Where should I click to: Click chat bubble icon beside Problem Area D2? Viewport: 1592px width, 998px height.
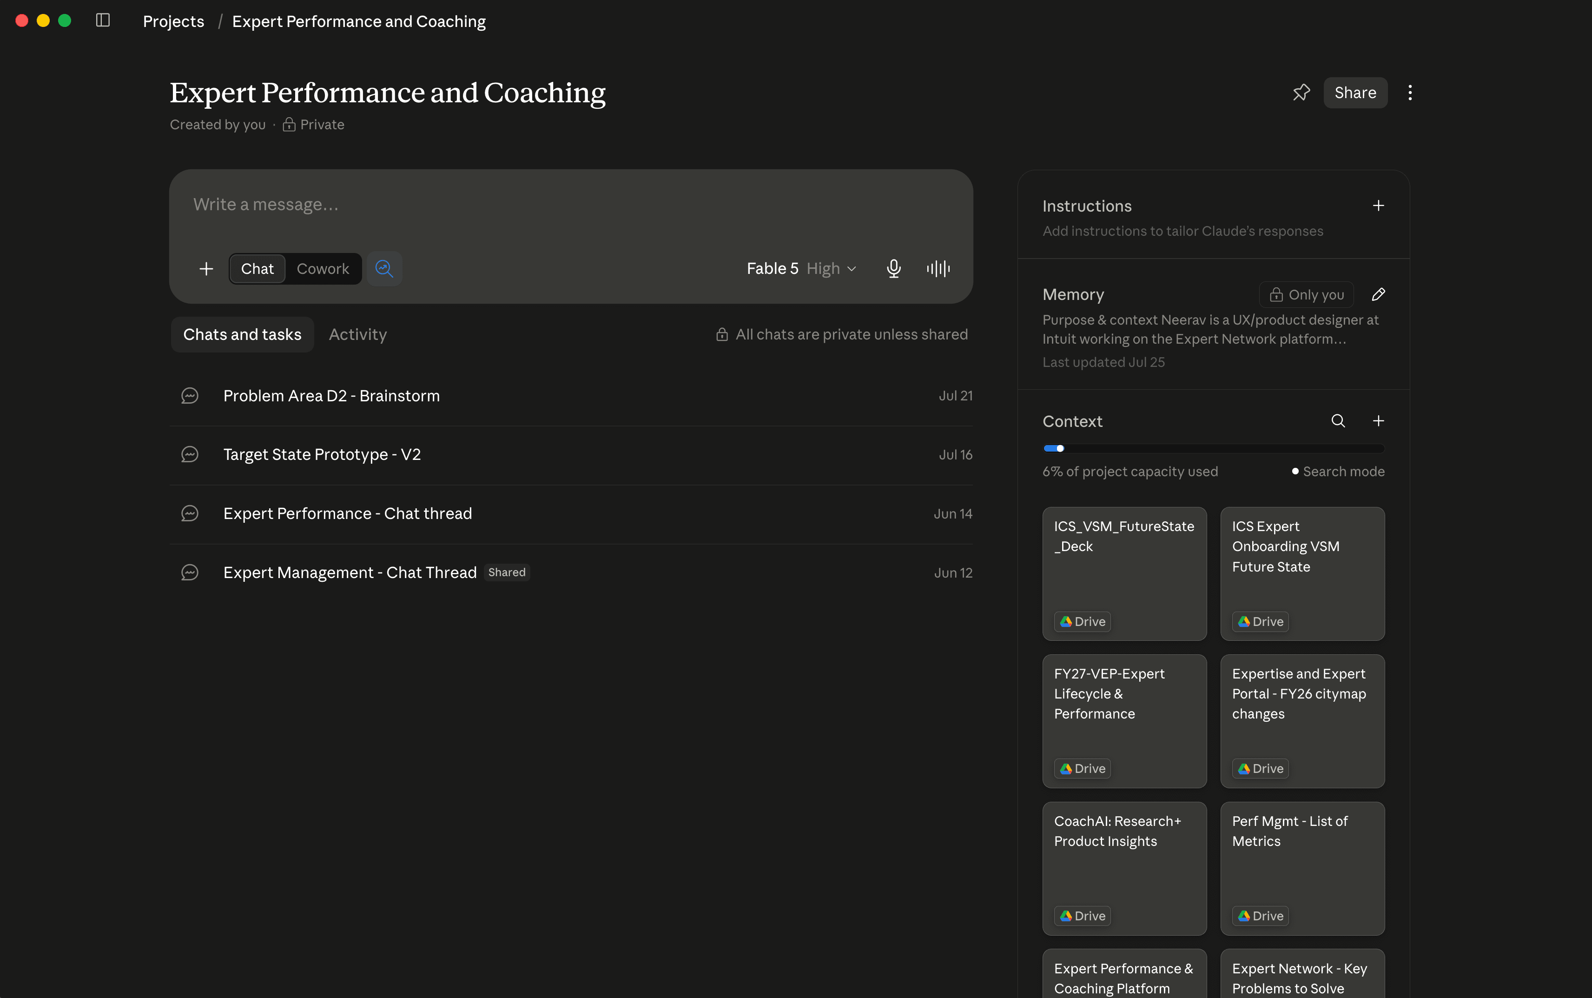click(190, 395)
